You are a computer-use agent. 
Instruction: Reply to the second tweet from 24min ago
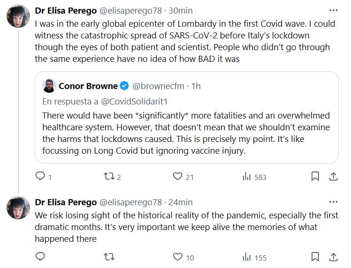[41, 257]
